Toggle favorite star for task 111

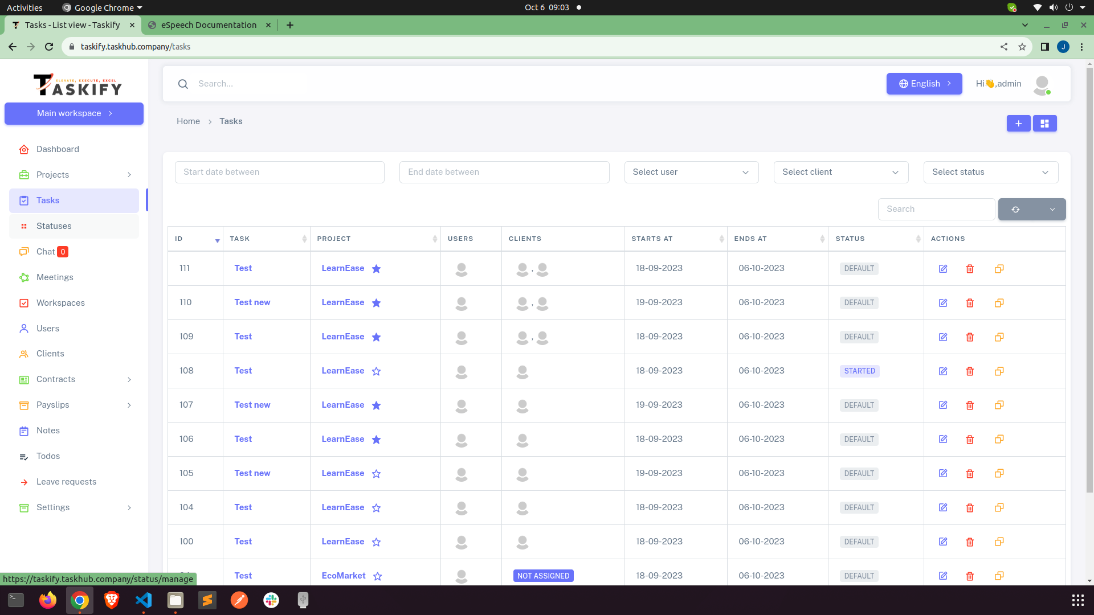coord(376,269)
